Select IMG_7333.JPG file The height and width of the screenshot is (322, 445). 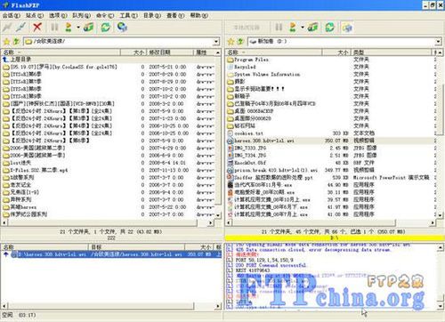(247, 148)
